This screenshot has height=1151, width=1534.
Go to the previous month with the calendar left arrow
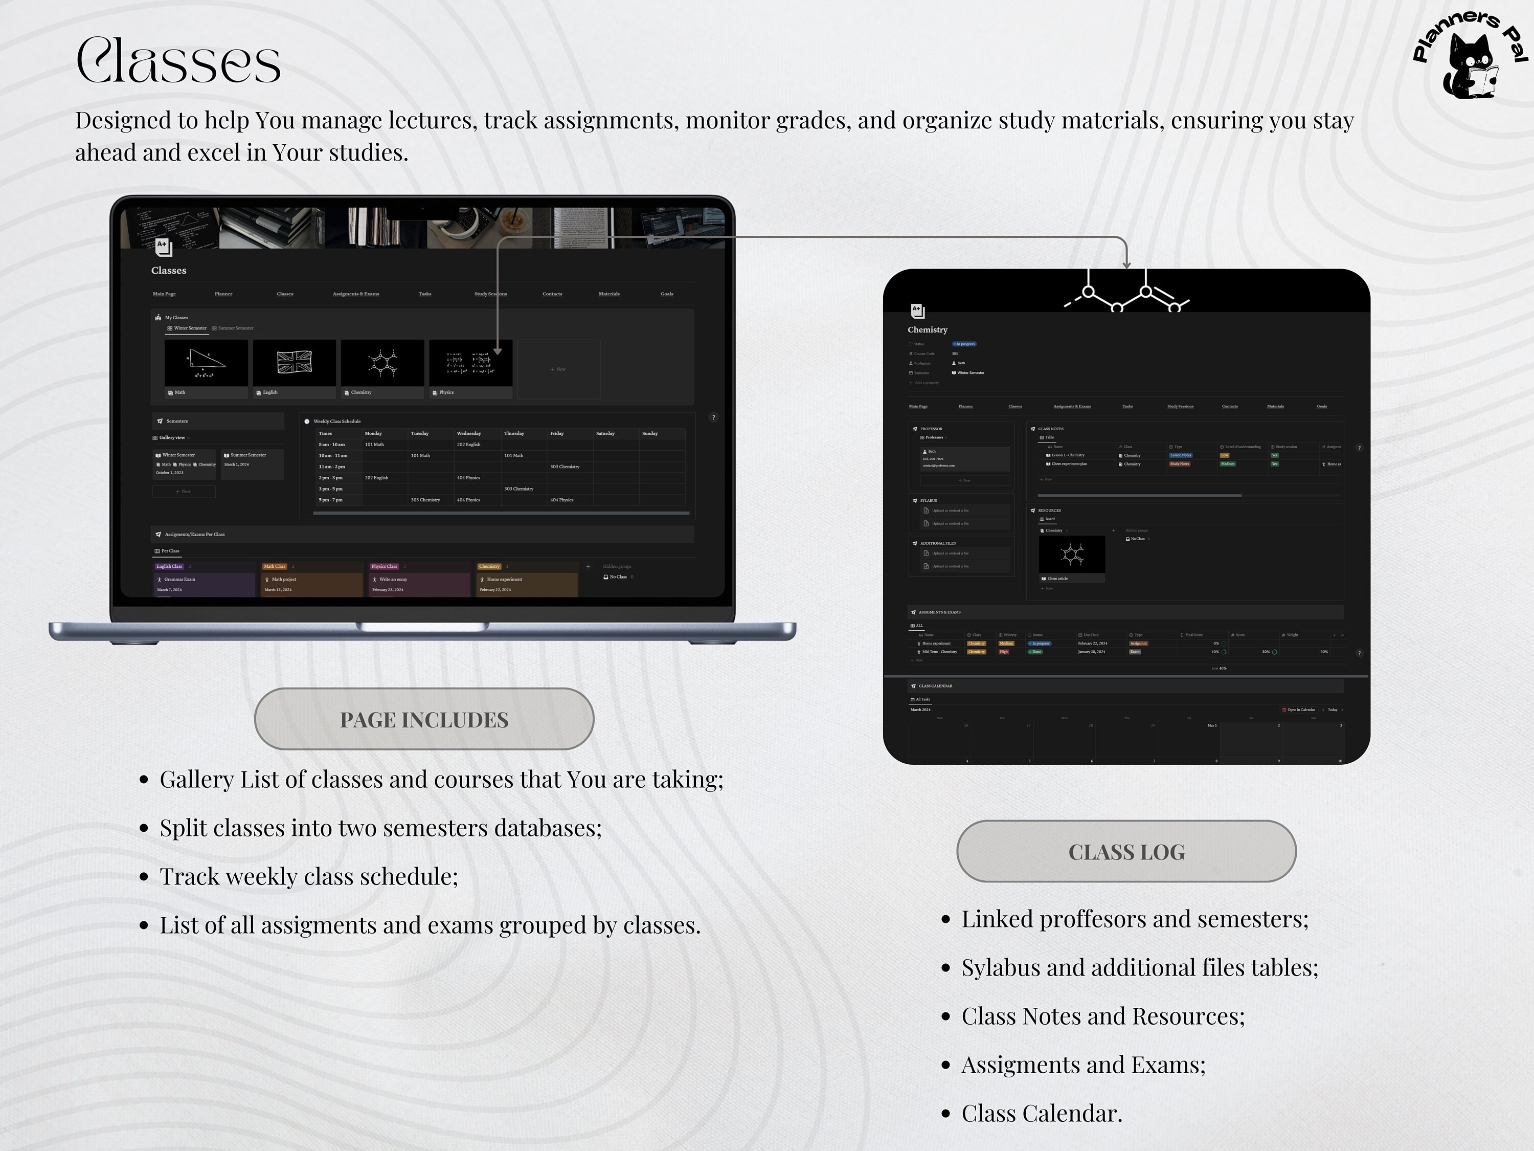1323,710
